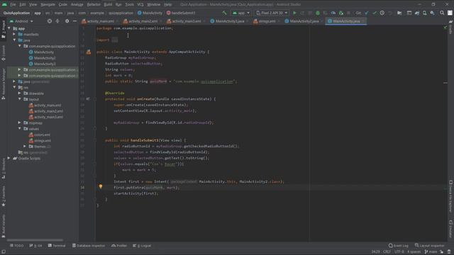Open the Navigate menu
This screenshot has height=255, width=454.
point(48,4)
